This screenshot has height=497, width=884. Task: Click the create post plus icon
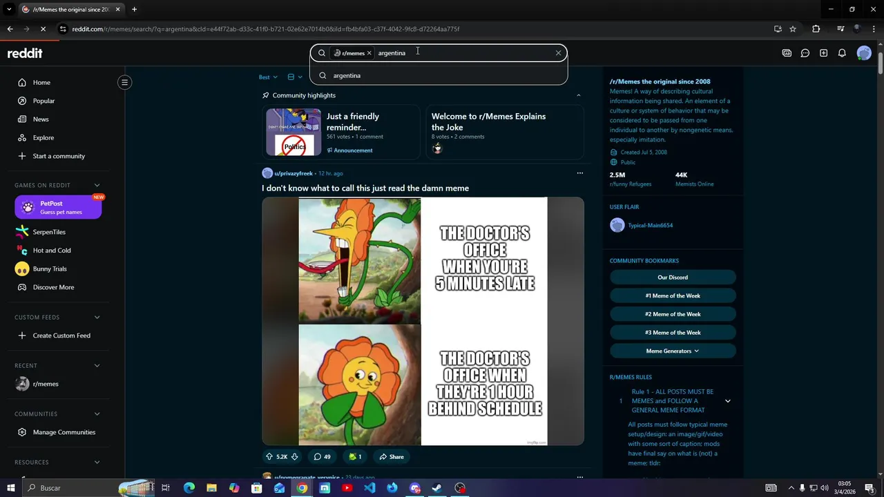point(823,53)
